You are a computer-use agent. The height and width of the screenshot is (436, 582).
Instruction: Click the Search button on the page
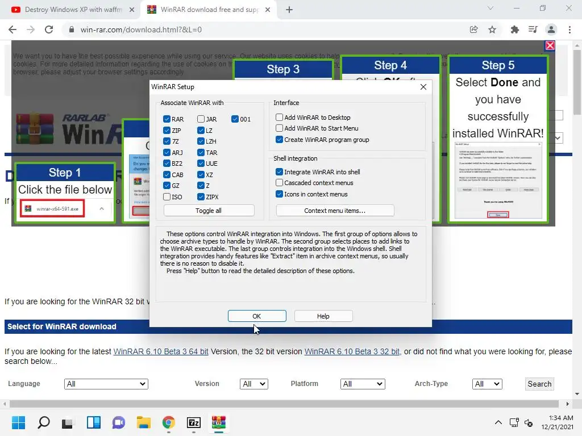tap(539, 384)
